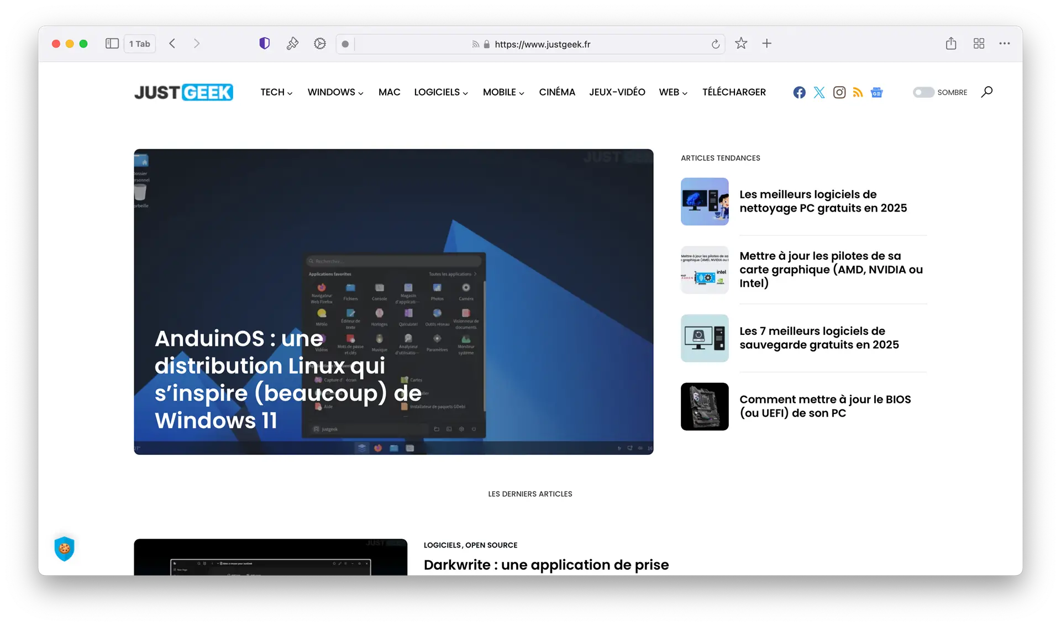Click the Open Source category tag
The height and width of the screenshot is (626, 1061).
(491, 545)
